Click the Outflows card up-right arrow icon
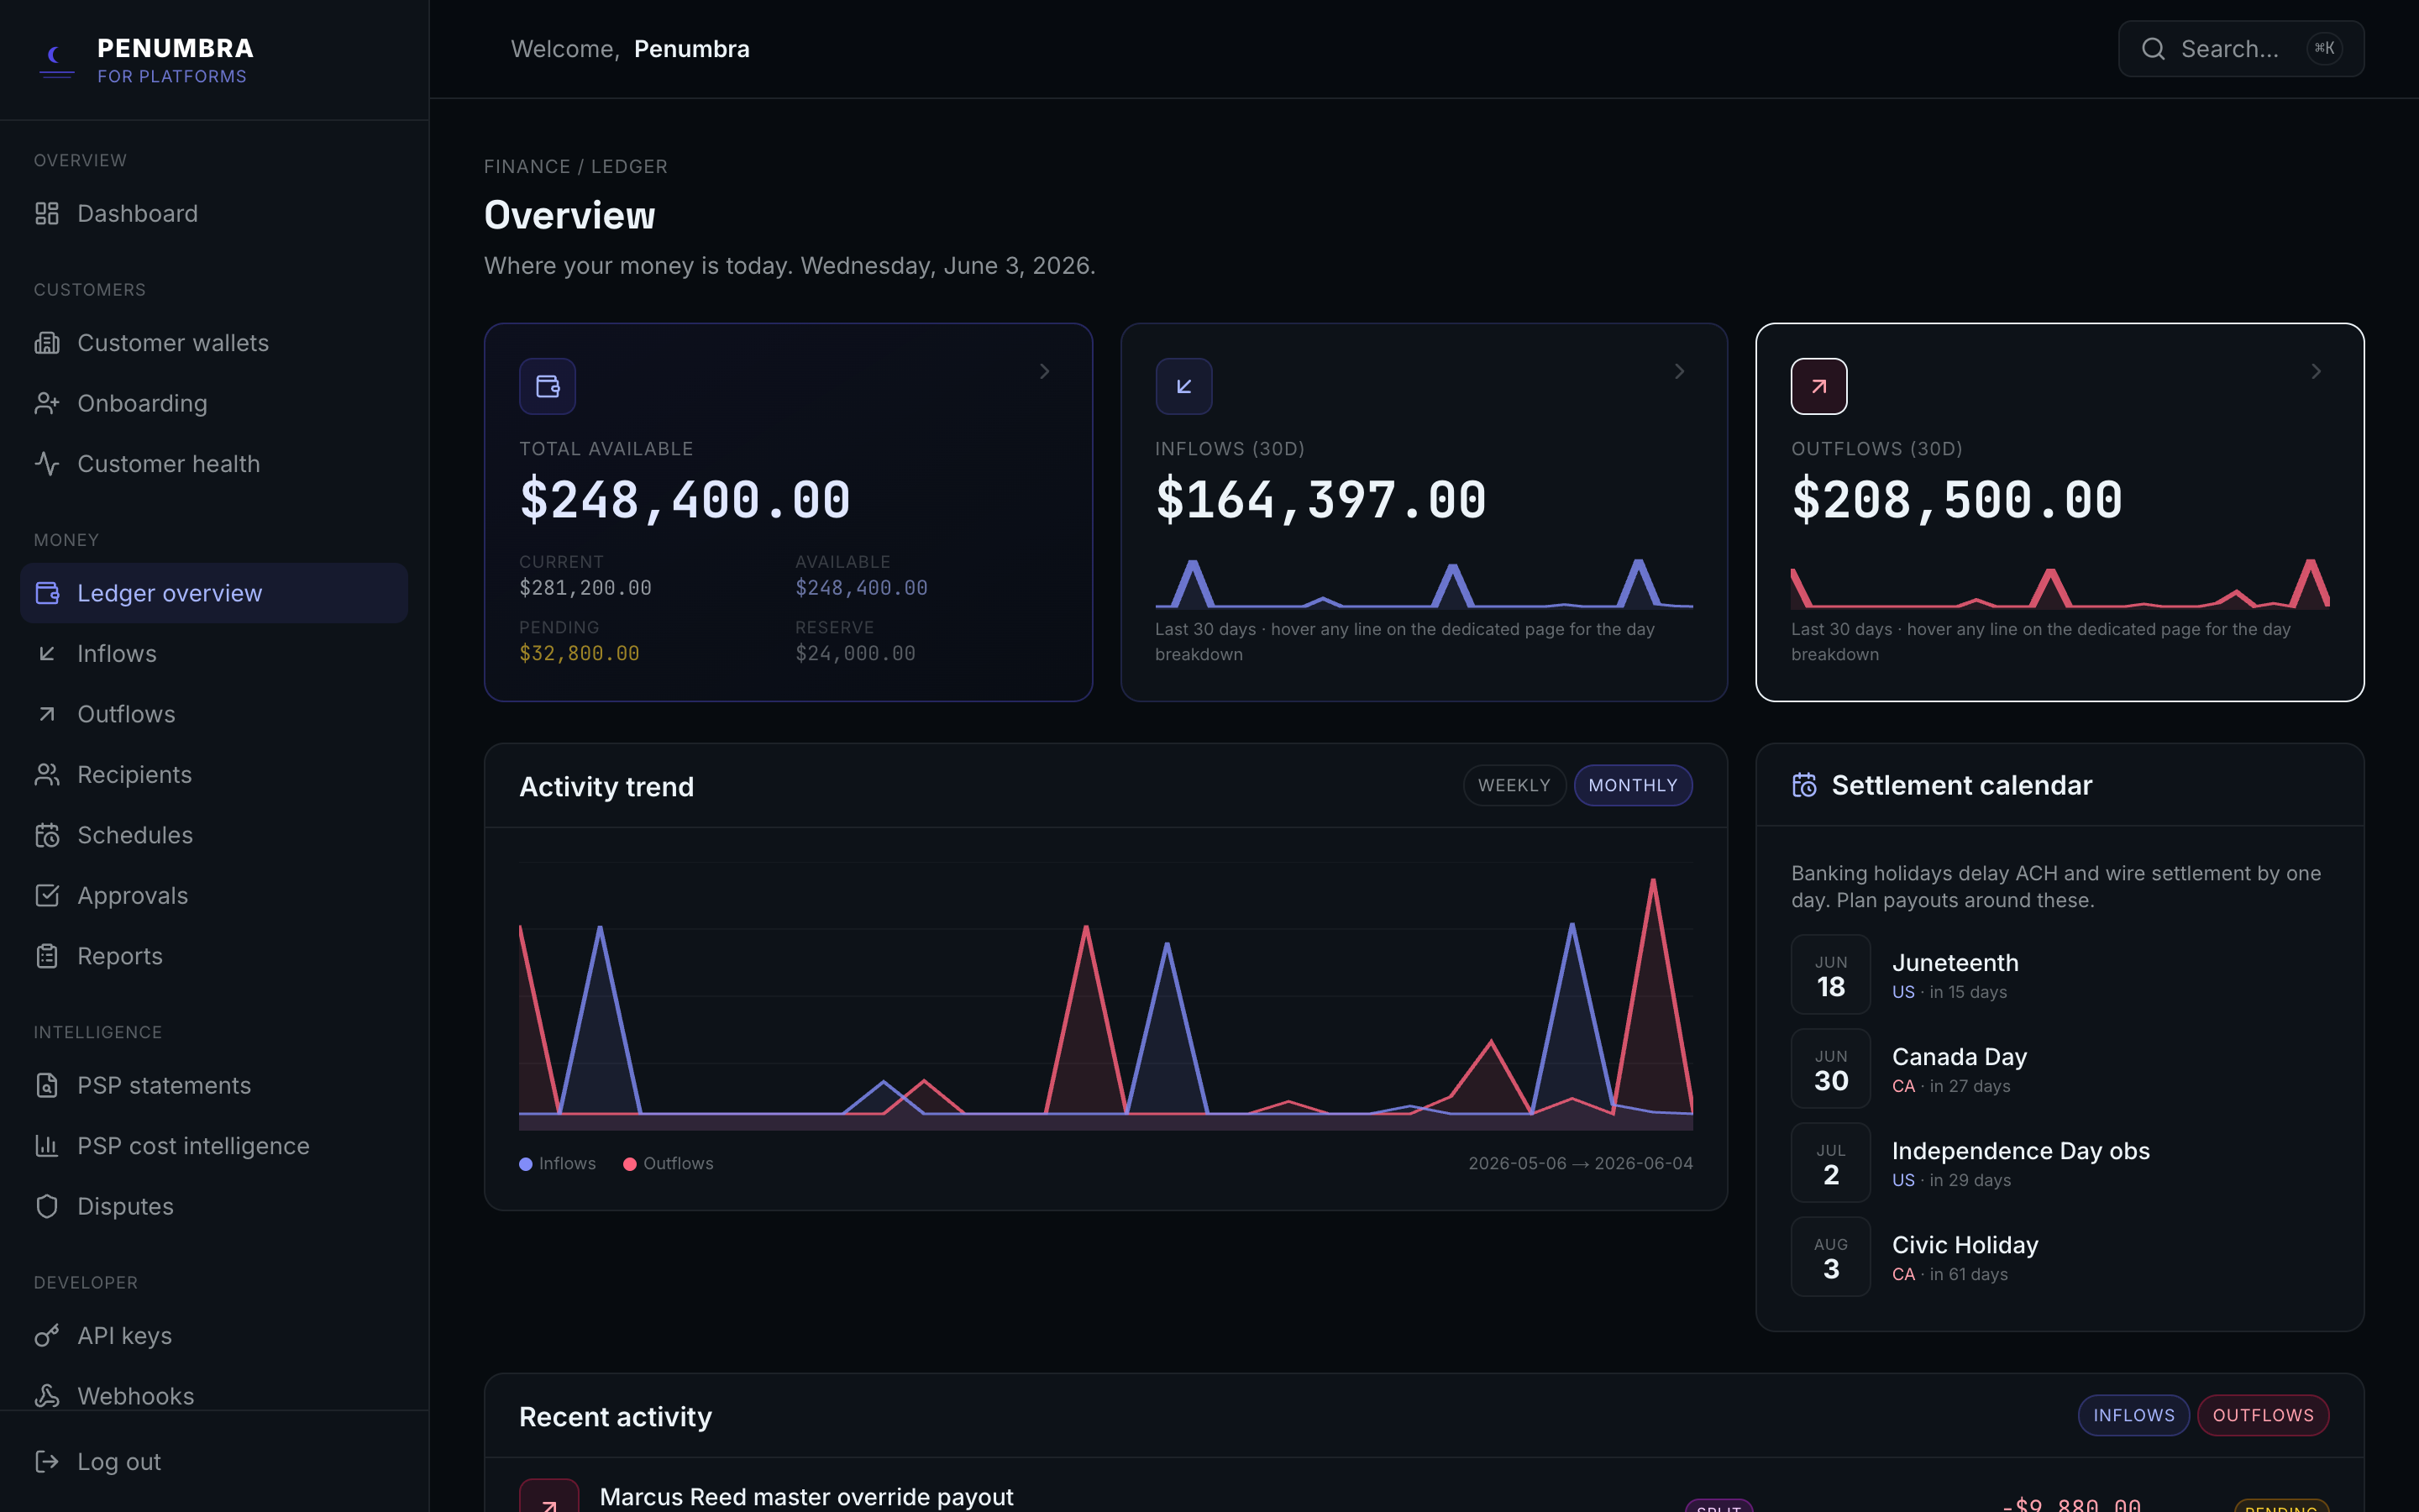The width and height of the screenshot is (2419, 1512). [1819, 386]
